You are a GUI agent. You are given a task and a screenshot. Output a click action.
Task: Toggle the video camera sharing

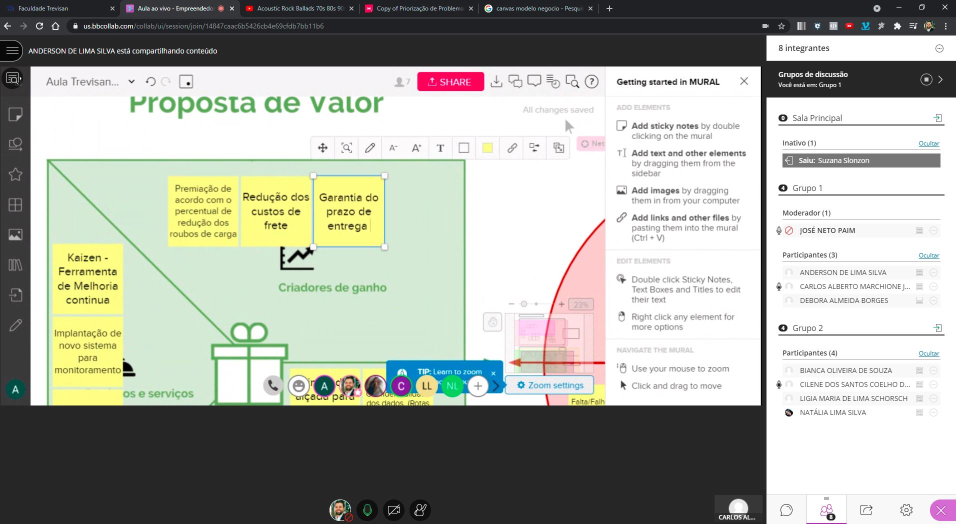(x=393, y=510)
